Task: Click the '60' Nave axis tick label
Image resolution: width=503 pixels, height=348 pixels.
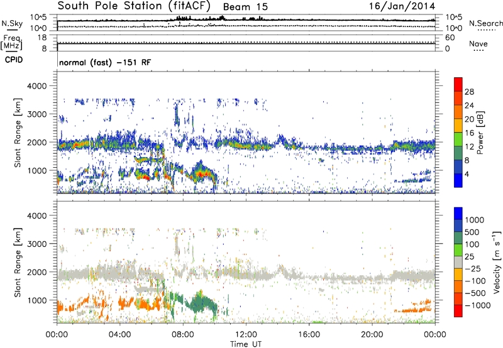Action: point(450,38)
